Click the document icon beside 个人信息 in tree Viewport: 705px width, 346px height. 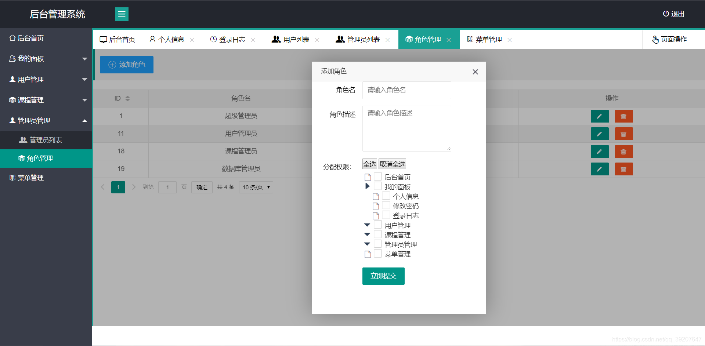(x=376, y=197)
